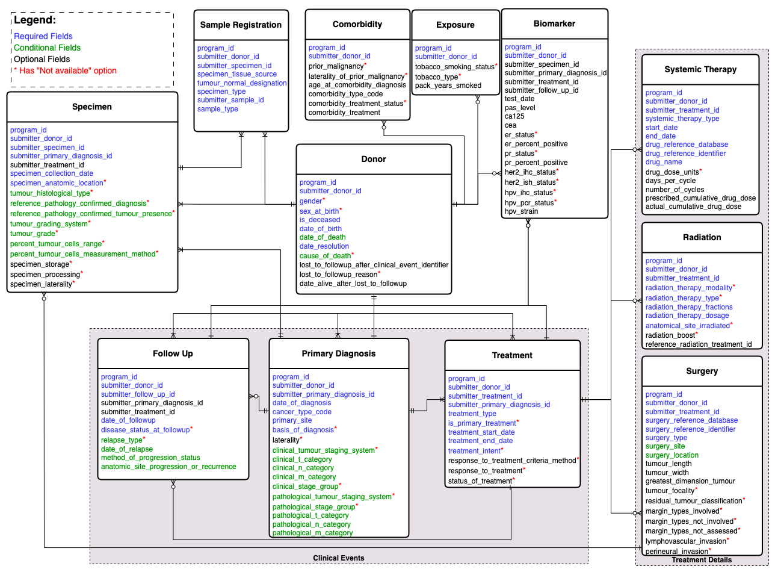Select the Comorbidity entity title

pos(357,25)
